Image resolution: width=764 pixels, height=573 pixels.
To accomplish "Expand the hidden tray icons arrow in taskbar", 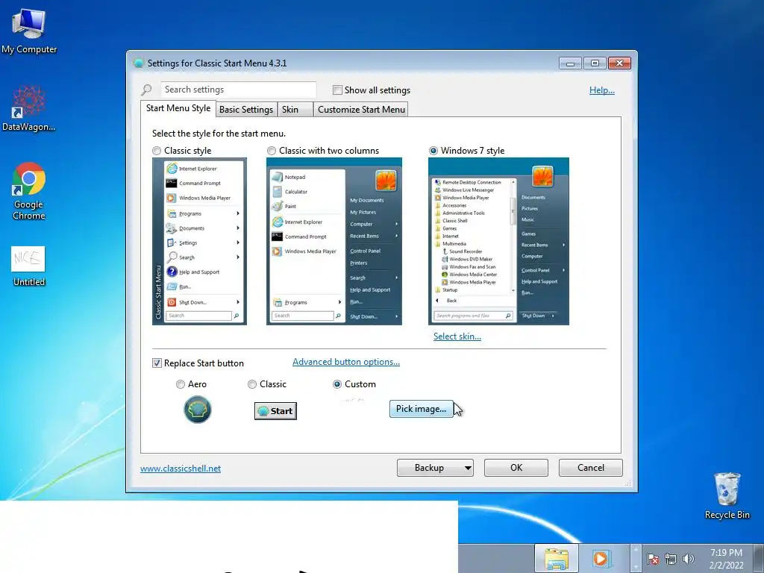I will 636,558.
